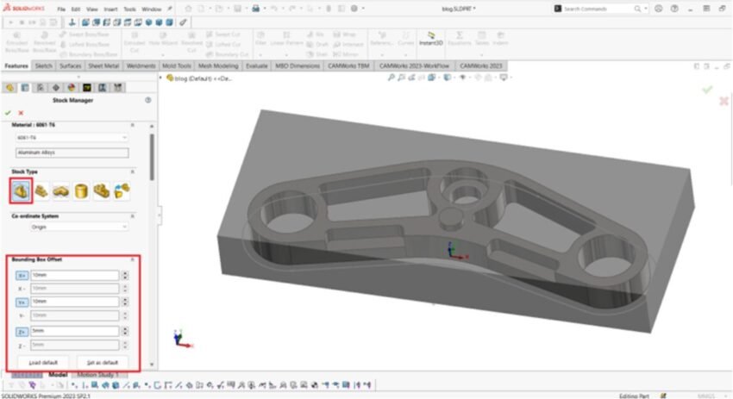
Task: Click the Set as default button
Action: 102,362
